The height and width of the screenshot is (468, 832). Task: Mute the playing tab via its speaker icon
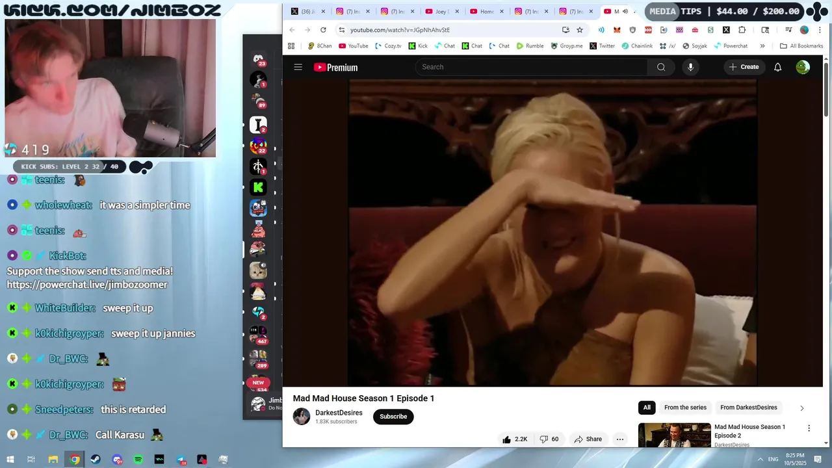coord(625,11)
